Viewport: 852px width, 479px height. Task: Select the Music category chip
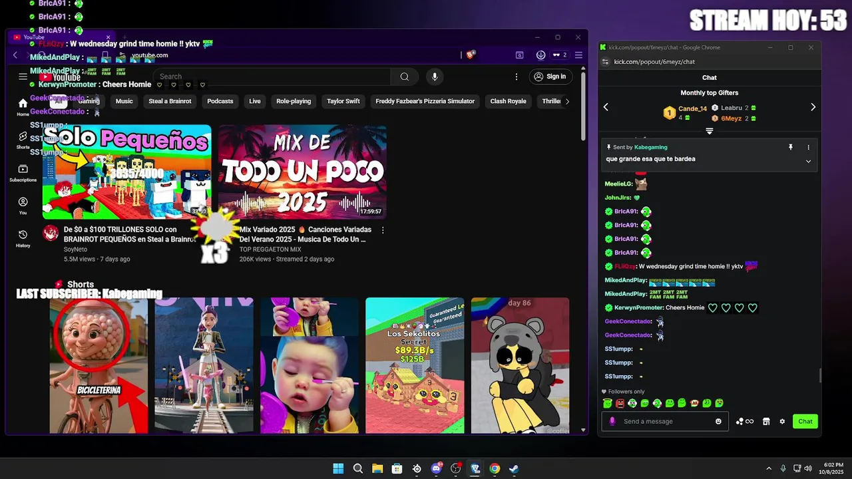tap(124, 101)
